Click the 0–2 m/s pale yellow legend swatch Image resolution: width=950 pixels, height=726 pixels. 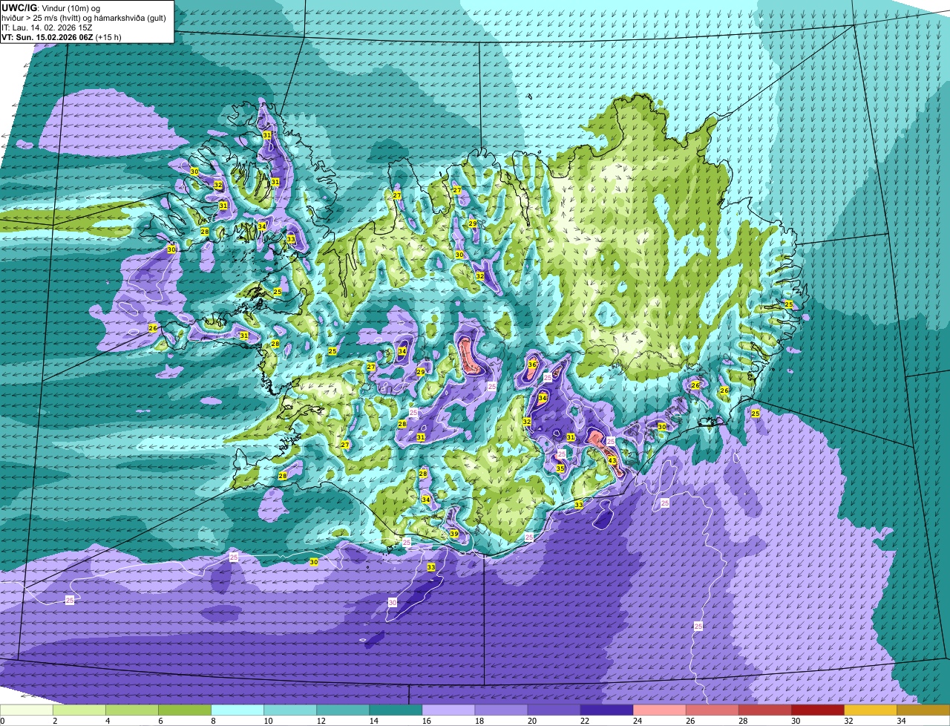click(x=27, y=710)
